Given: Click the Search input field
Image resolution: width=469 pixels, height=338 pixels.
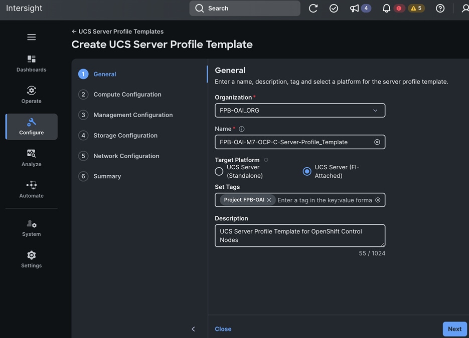Looking at the screenshot, I should click(x=245, y=8).
